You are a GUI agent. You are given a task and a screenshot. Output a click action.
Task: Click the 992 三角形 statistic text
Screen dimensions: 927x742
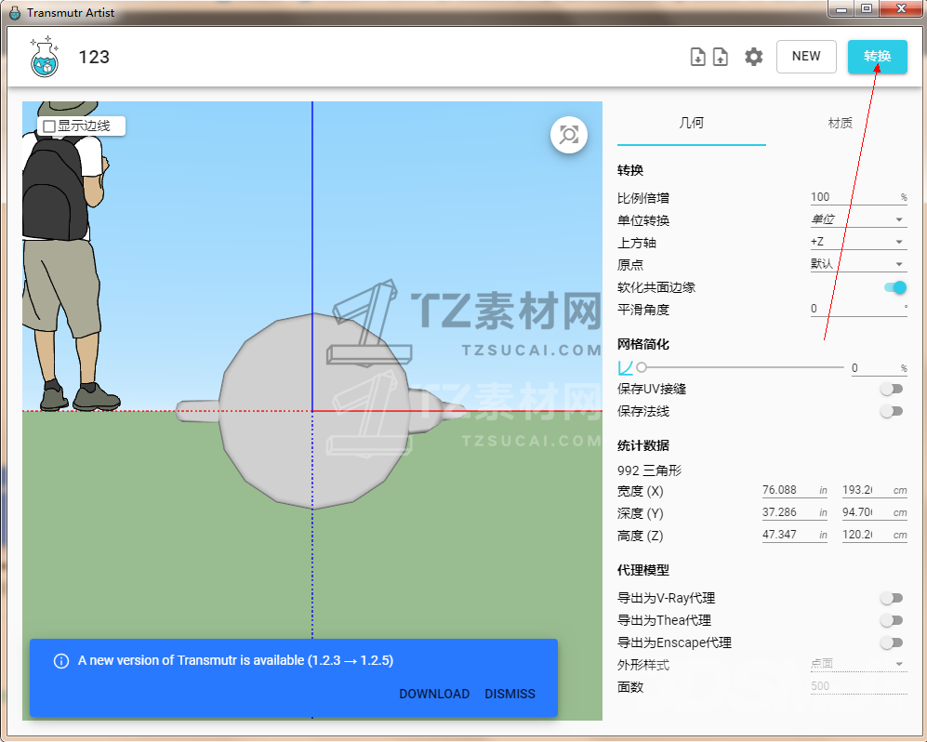click(649, 470)
